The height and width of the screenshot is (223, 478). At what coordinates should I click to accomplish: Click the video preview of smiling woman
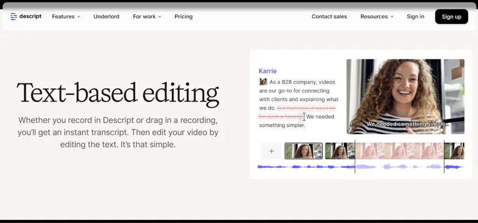pyautogui.click(x=406, y=96)
